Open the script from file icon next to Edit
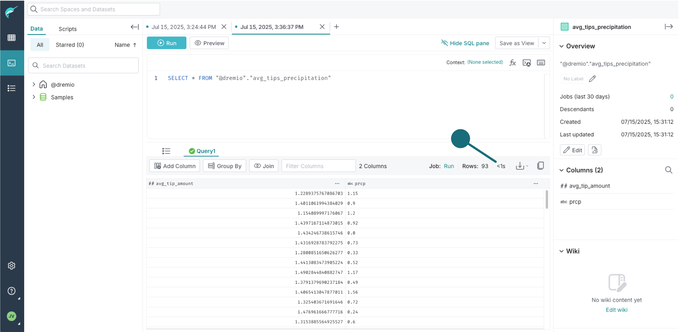This screenshot has height=332, width=679. [594, 150]
